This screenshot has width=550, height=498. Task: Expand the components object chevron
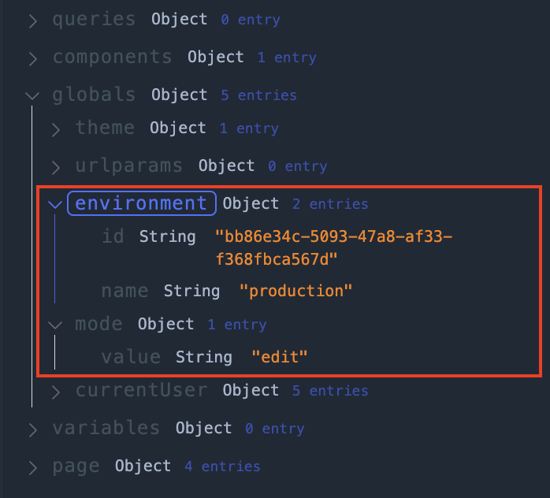[x=32, y=58]
